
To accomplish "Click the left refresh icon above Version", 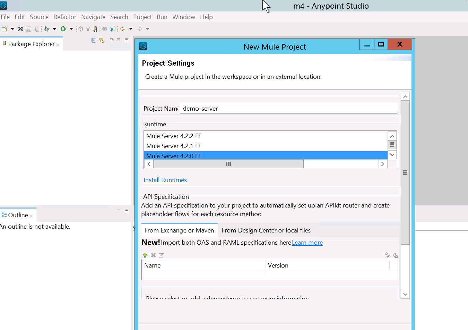I will click(387, 255).
